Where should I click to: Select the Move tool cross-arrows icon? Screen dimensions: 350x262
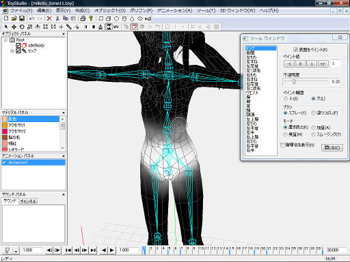click(14, 27)
